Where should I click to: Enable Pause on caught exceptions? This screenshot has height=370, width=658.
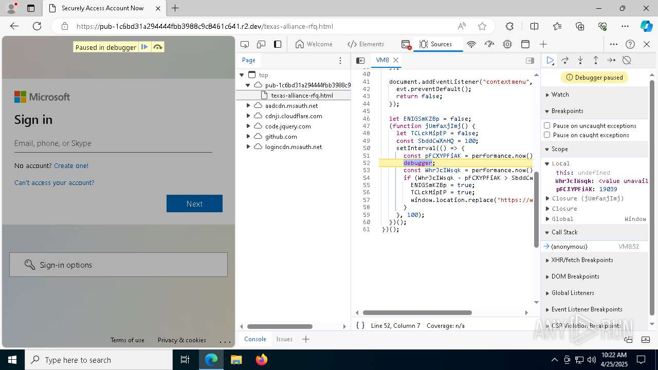(547, 135)
